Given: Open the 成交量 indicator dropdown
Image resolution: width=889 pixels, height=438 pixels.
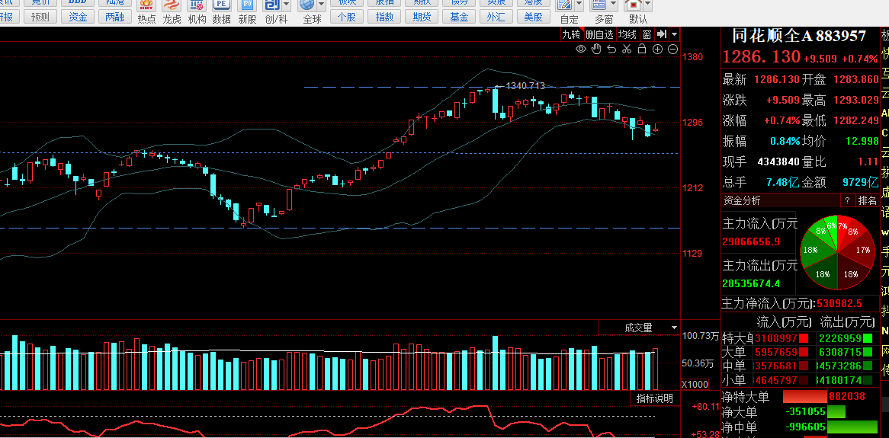Looking at the screenshot, I should click(x=674, y=328).
